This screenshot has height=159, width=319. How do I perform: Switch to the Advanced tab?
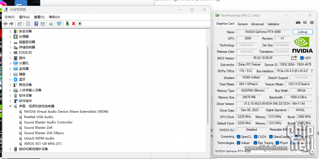(x=257, y=24)
